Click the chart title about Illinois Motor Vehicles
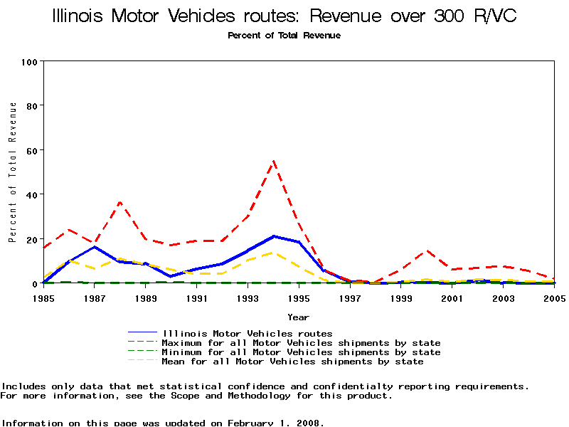Screen dimensions: 569x427 284,16
